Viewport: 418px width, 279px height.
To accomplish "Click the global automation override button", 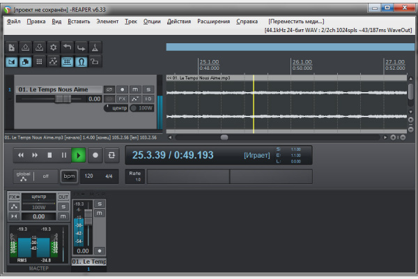I will [x=36, y=176].
